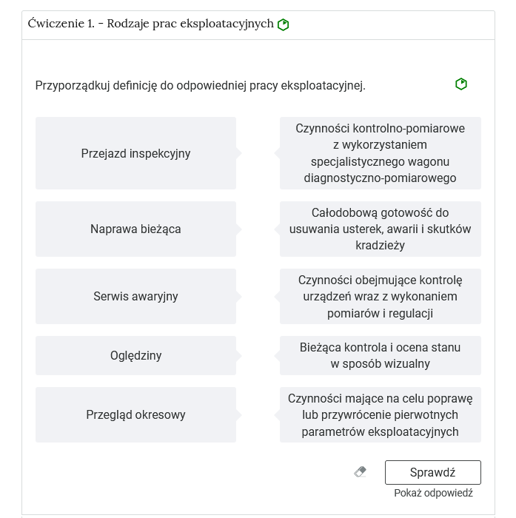Open the Pokaż odpowiedź link
This screenshot has height=518, width=516.
pyautogui.click(x=433, y=493)
